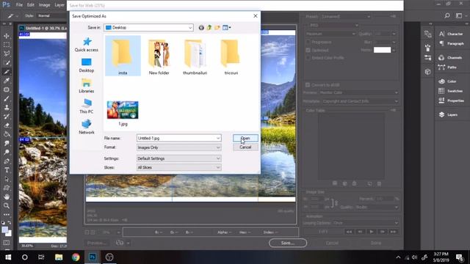Open Chrome from the taskbar
The height and width of the screenshot is (264, 470).
[76, 257]
